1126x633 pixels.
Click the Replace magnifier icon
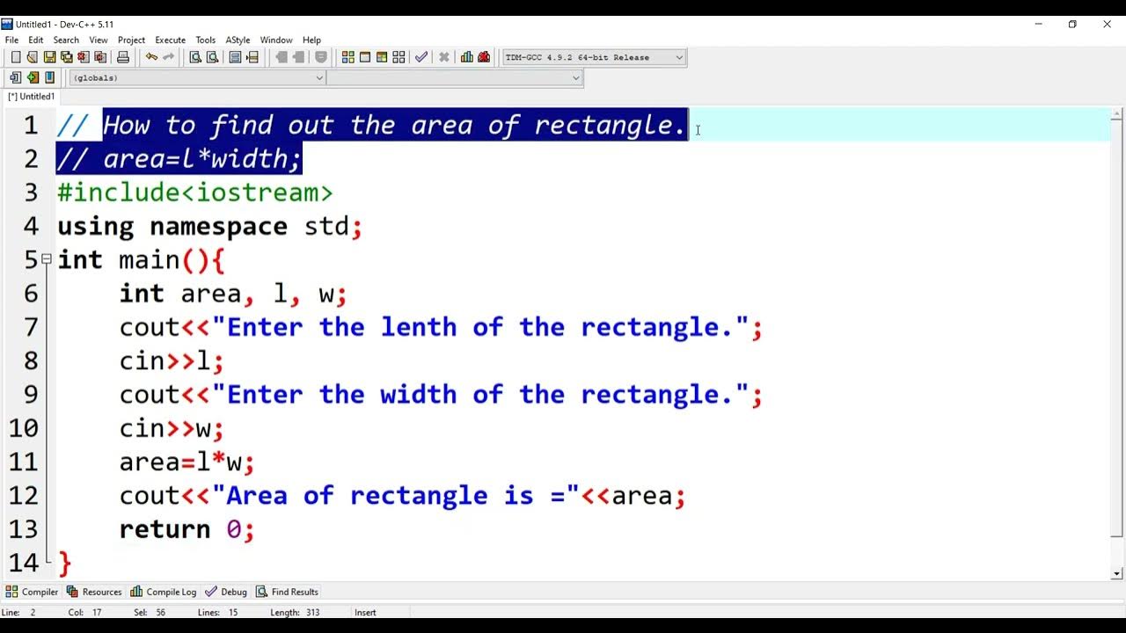212,57
